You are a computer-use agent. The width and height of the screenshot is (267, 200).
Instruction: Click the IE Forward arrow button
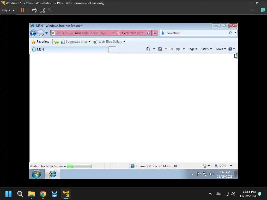click(x=41, y=33)
